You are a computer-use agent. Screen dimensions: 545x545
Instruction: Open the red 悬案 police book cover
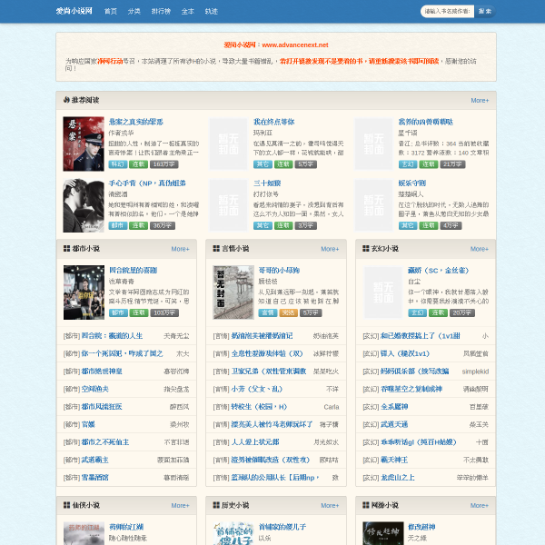tap(84, 144)
